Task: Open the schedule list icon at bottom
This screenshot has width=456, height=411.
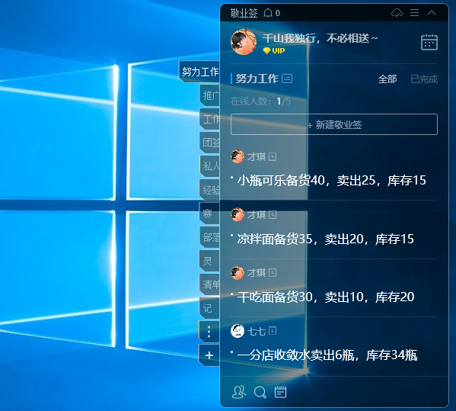Action: click(280, 392)
